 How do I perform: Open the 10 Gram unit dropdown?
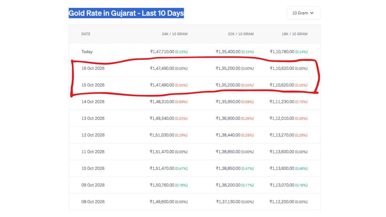[303, 13]
